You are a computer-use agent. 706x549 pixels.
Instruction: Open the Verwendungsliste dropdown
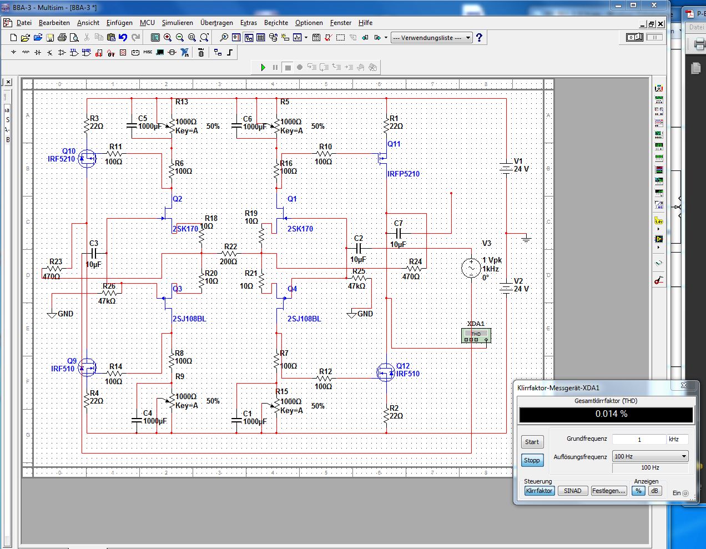pos(432,38)
